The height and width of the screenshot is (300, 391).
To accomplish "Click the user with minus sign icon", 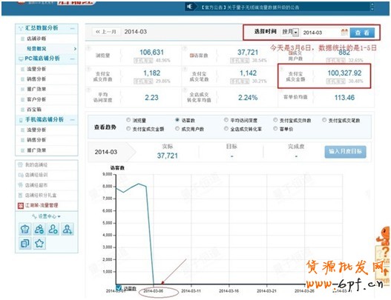I will pos(39,229).
